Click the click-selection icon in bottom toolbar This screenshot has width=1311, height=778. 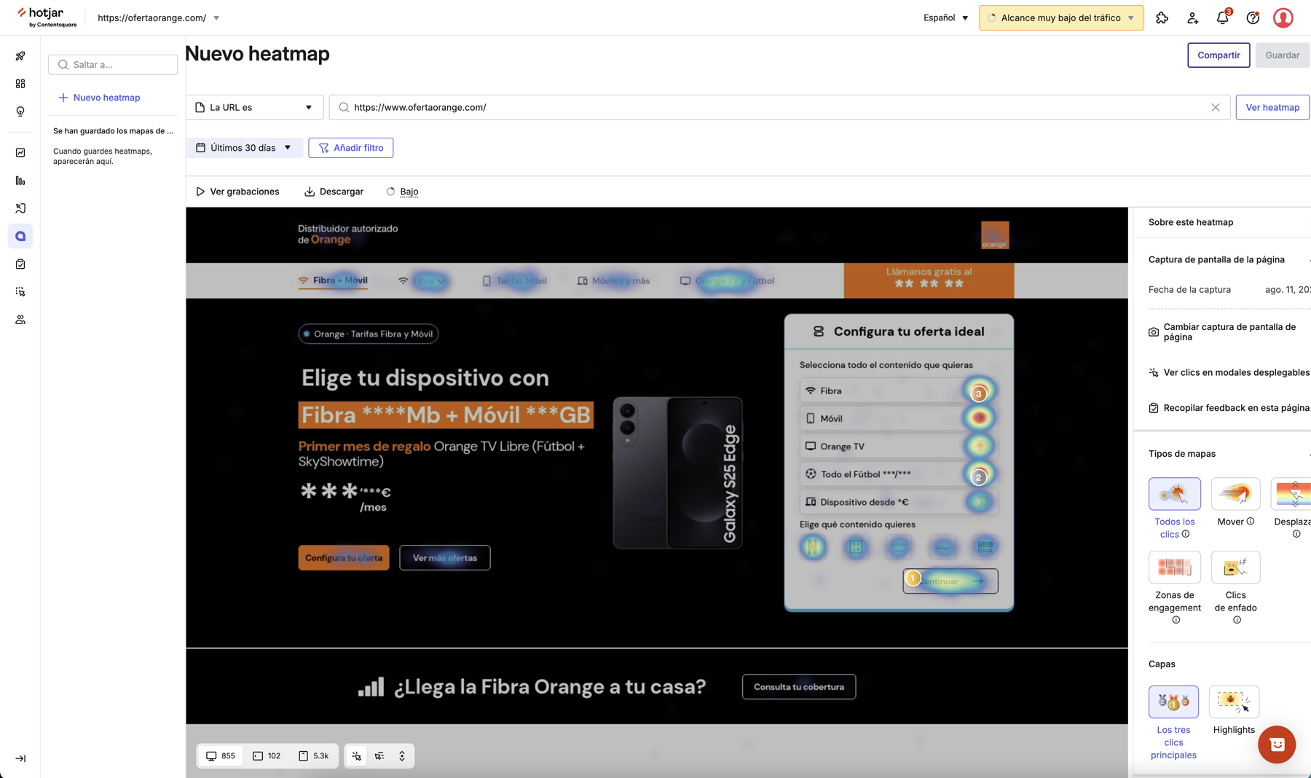[x=356, y=756]
